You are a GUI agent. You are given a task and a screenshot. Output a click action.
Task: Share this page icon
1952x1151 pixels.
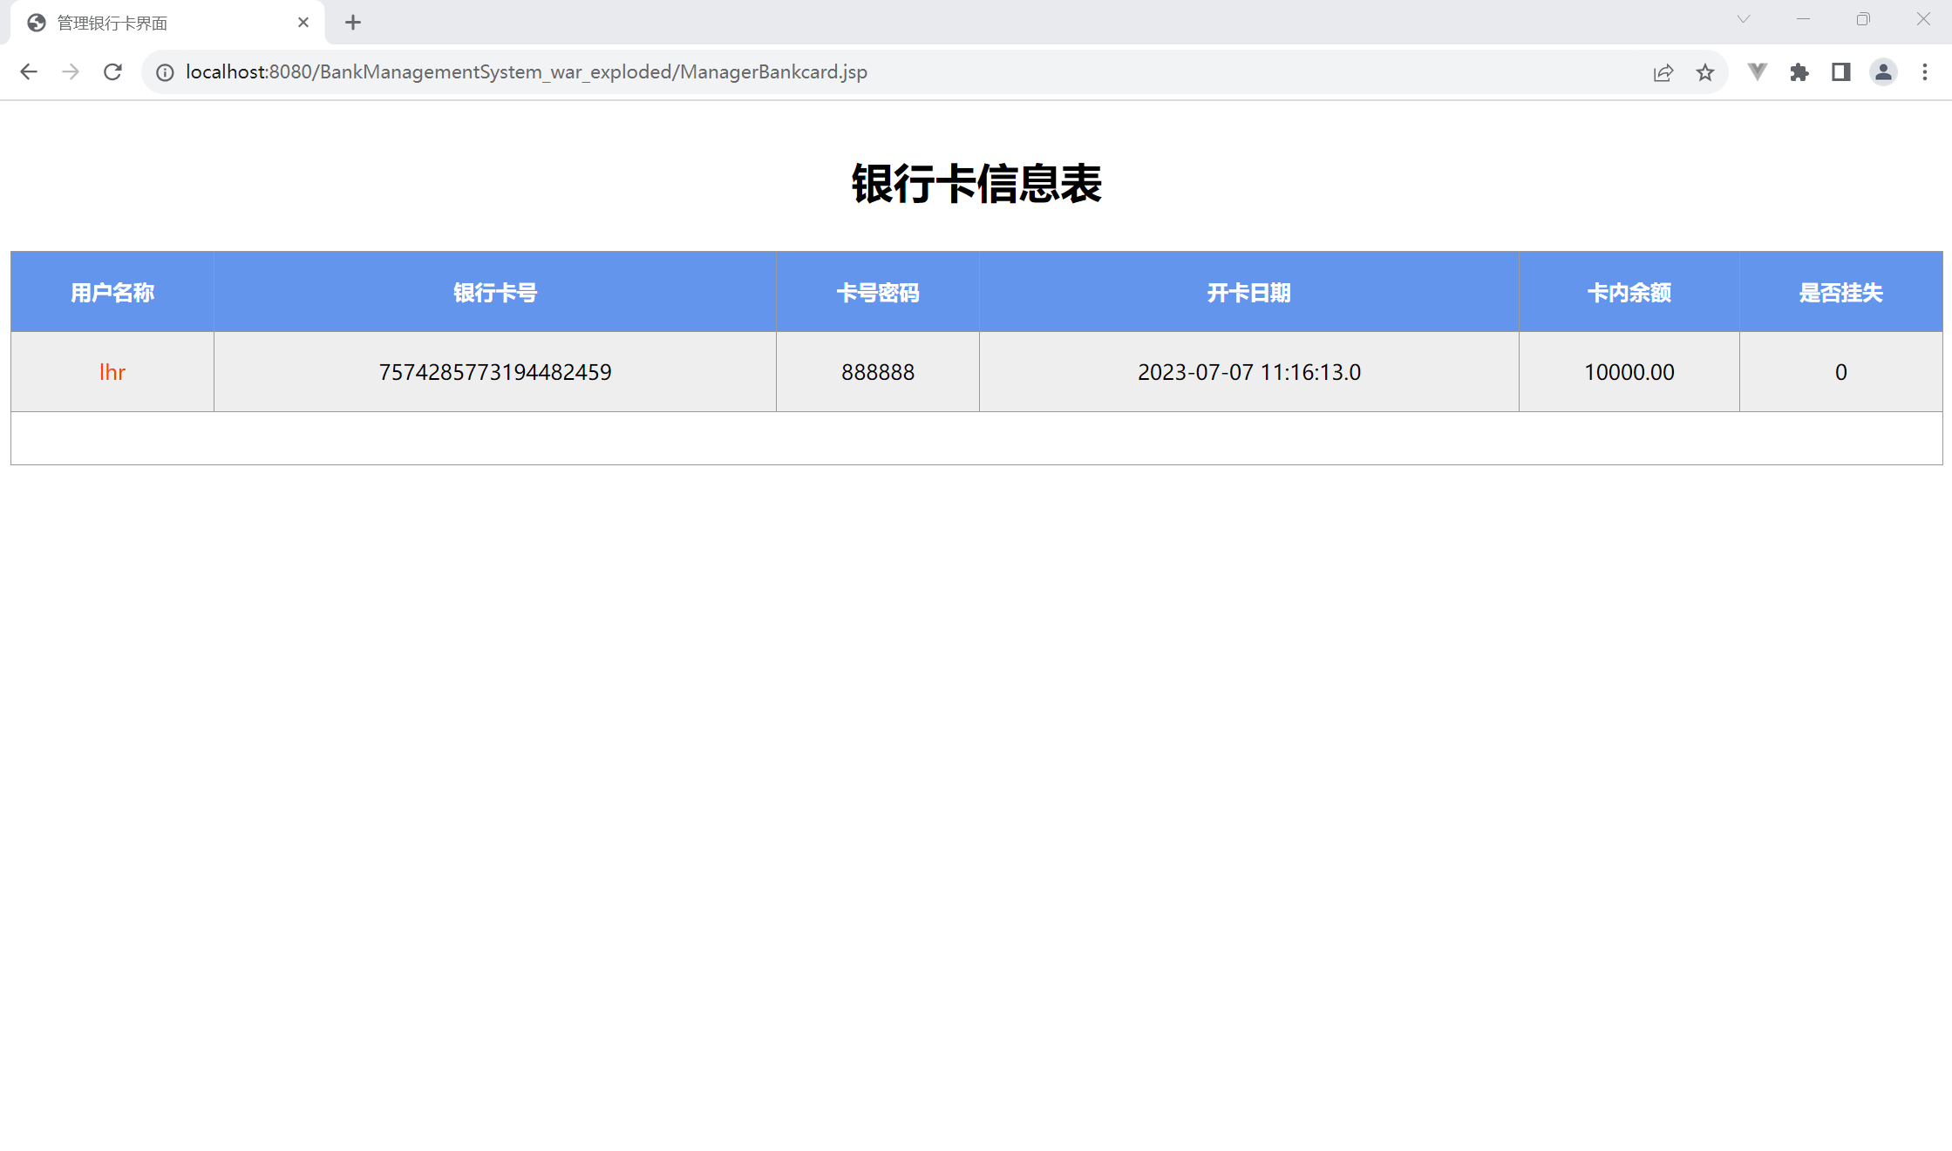[1663, 72]
